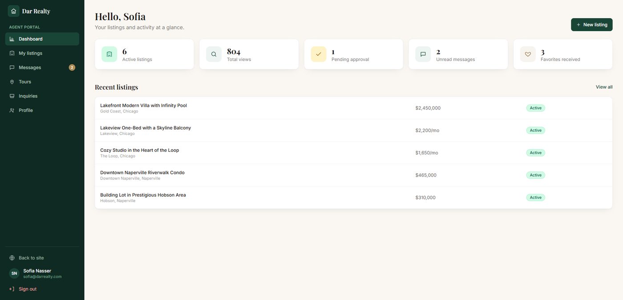Click the Pending approval checkmark icon tile

319,54
